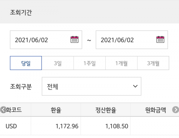
Task: Expand the 조회구분 dropdown chevron
Action: coord(135,86)
